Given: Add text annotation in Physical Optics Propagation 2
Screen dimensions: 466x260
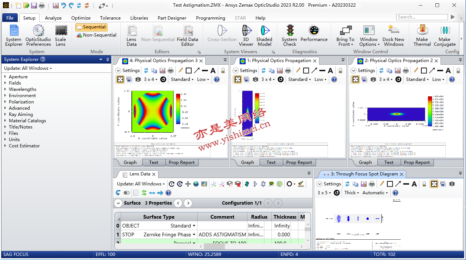Looking at the screenshot, I should click(448, 71).
